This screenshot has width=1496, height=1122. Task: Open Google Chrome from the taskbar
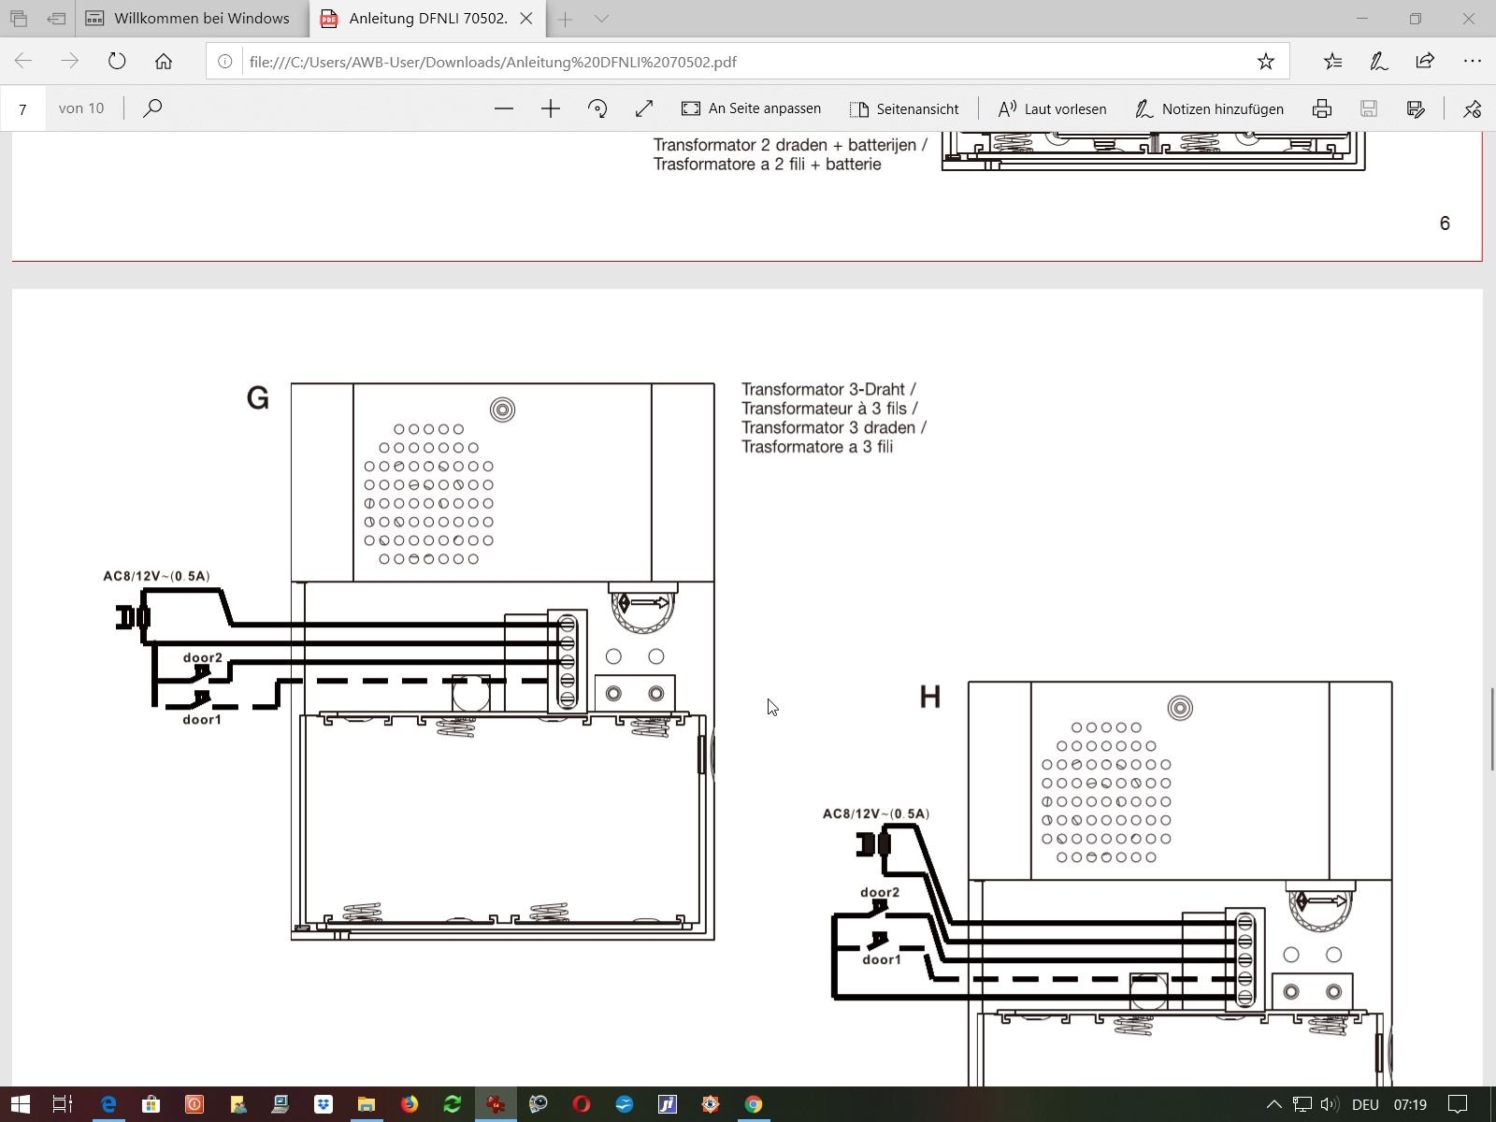(x=754, y=1104)
